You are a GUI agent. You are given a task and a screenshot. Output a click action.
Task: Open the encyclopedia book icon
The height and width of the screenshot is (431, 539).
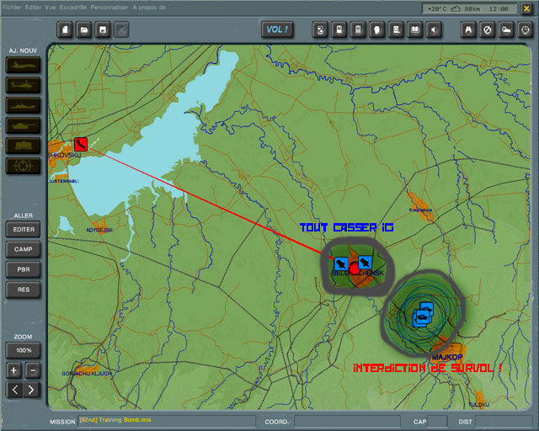click(415, 30)
